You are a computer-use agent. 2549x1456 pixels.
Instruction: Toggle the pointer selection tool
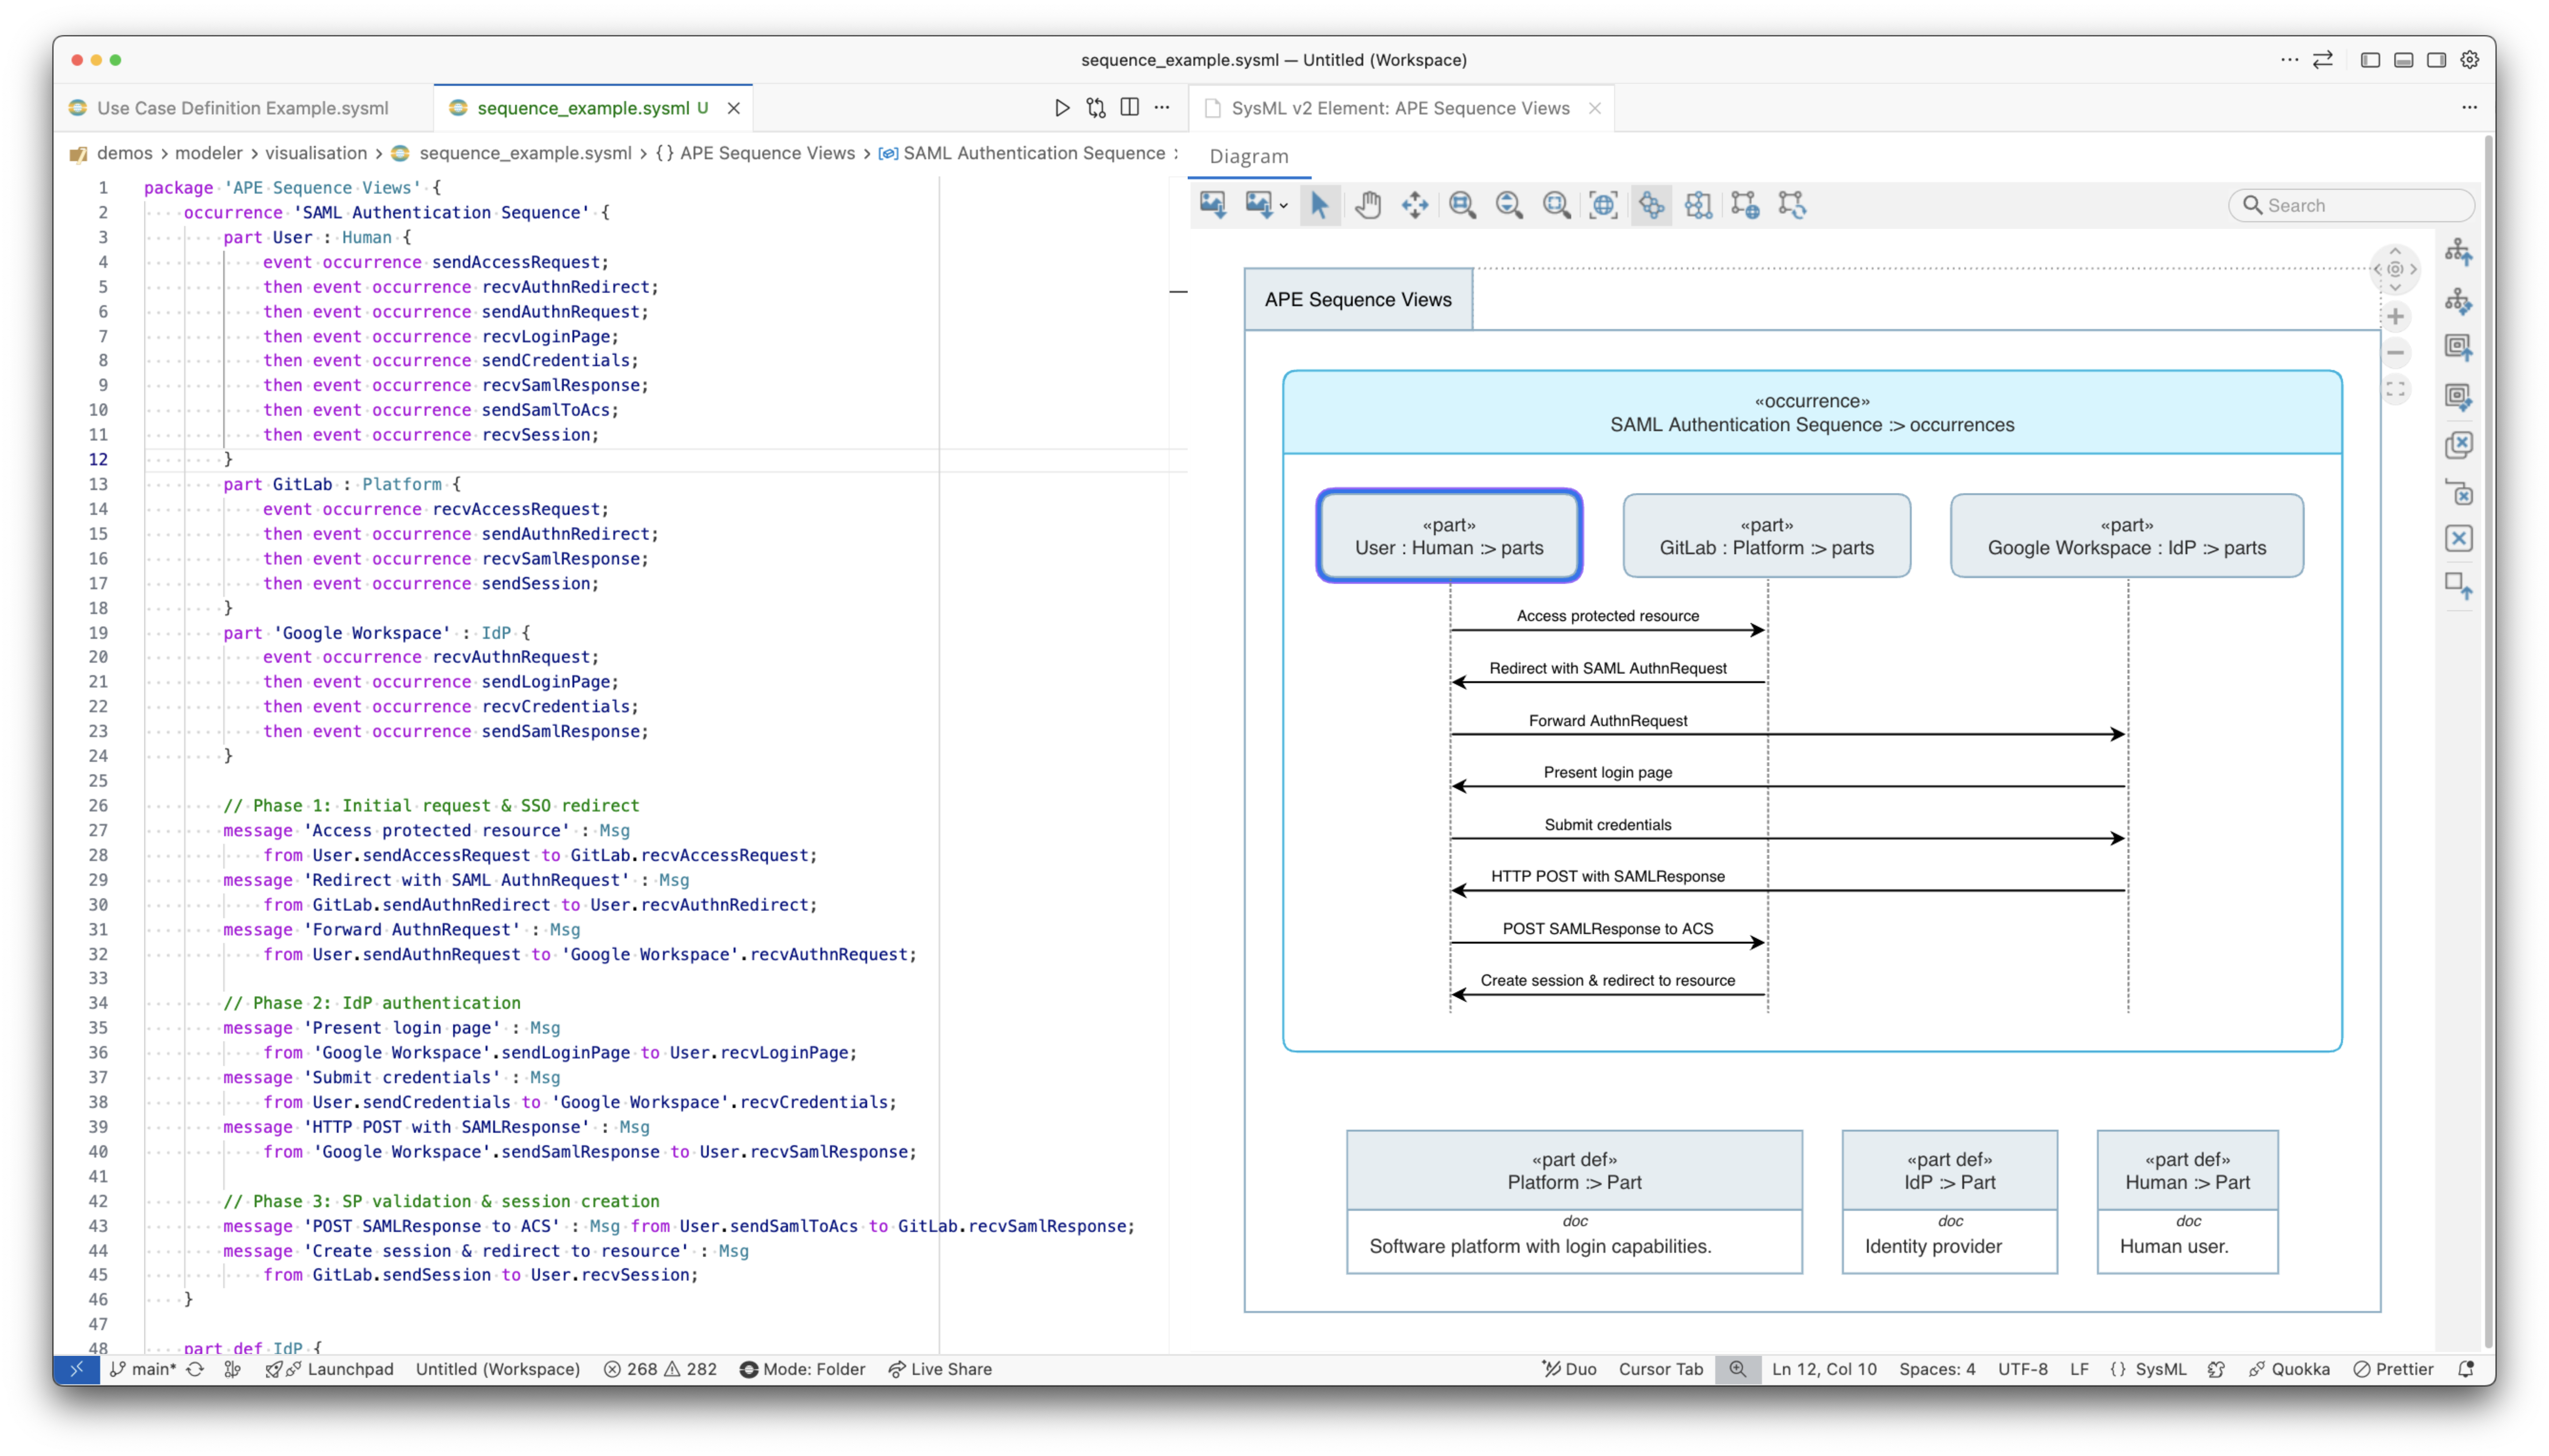pyautogui.click(x=1319, y=205)
